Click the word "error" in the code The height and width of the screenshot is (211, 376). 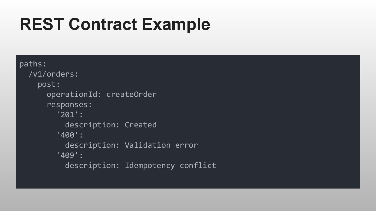pyautogui.click(x=186, y=145)
